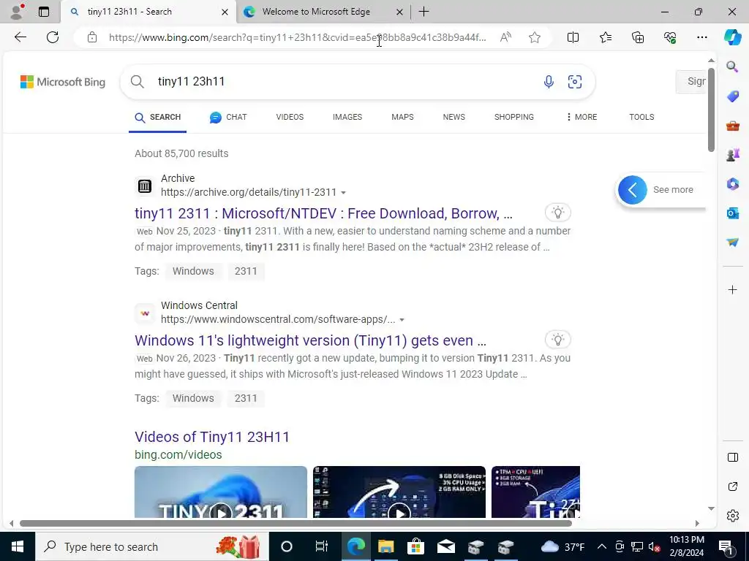The image size is (749, 561).
Task: Go back using the browser back arrow
Action: pyautogui.click(x=20, y=37)
